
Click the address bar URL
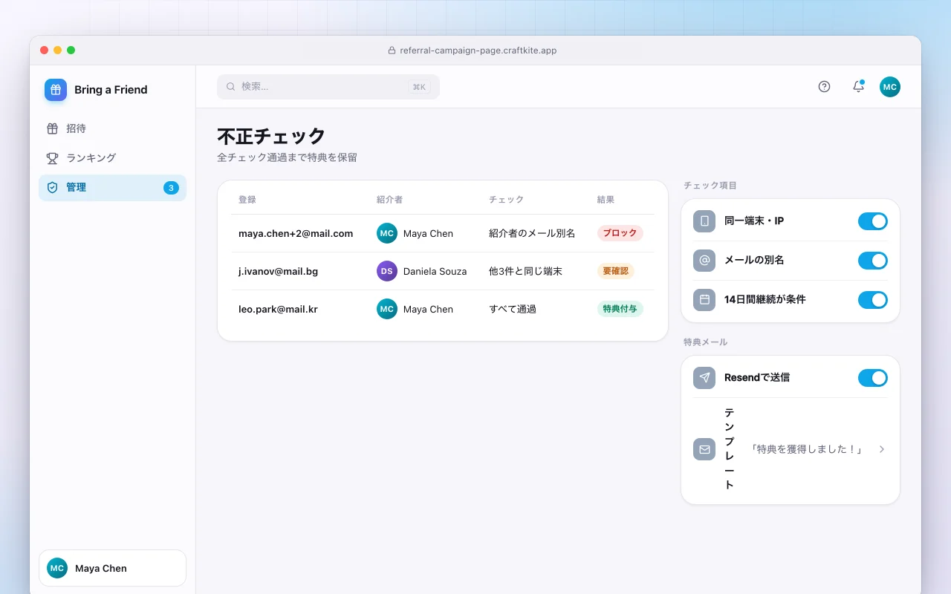point(478,50)
